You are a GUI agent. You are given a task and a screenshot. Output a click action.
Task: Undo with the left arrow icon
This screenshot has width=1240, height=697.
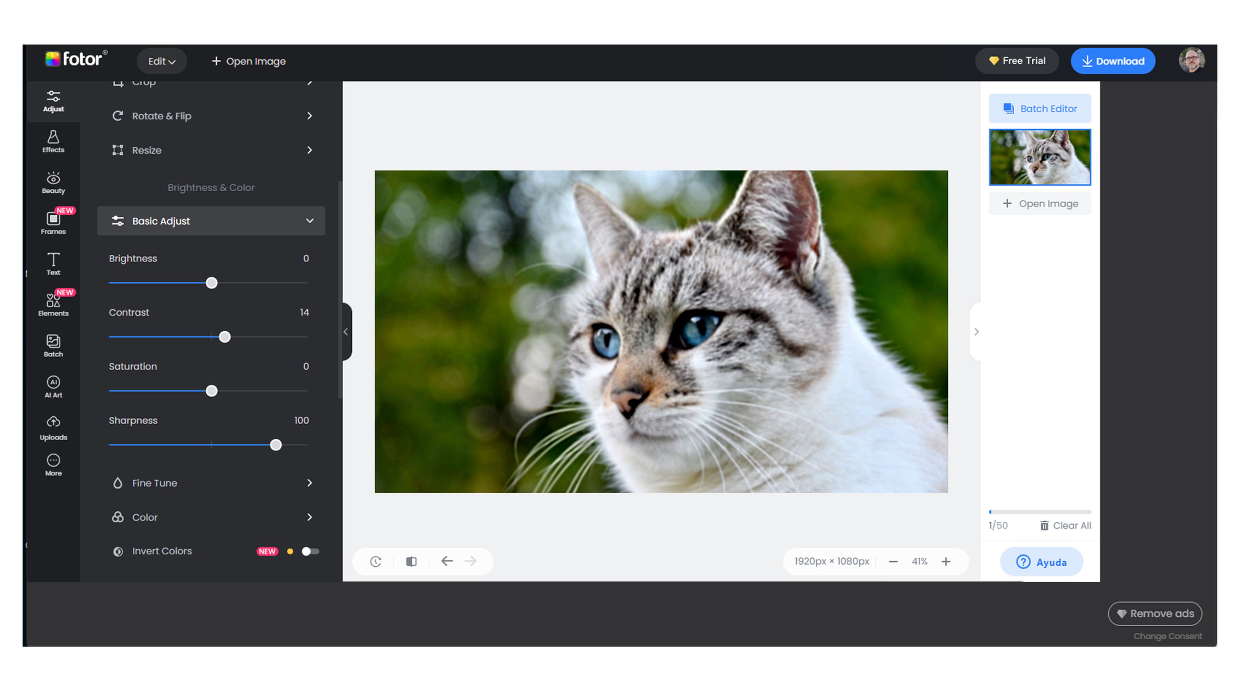tap(447, 561)
